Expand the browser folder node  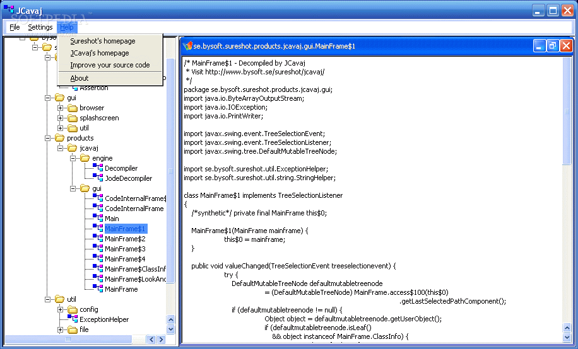pyautogui.click(x=60, y=108)
